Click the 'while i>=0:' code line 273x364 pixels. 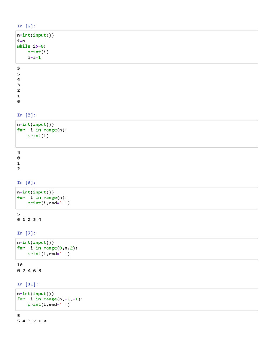pos(31,46)
